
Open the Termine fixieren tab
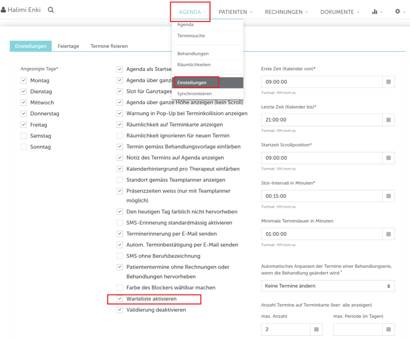[109, 46]
